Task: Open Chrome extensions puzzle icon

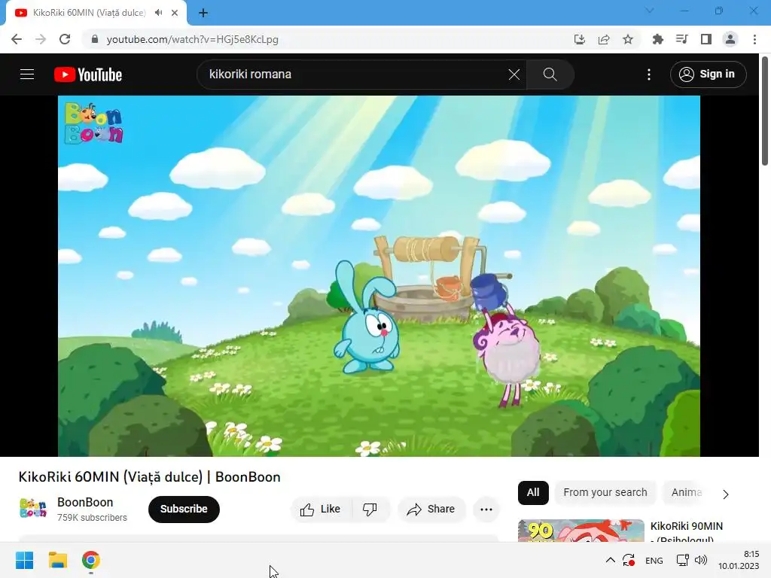Action: 657,39
